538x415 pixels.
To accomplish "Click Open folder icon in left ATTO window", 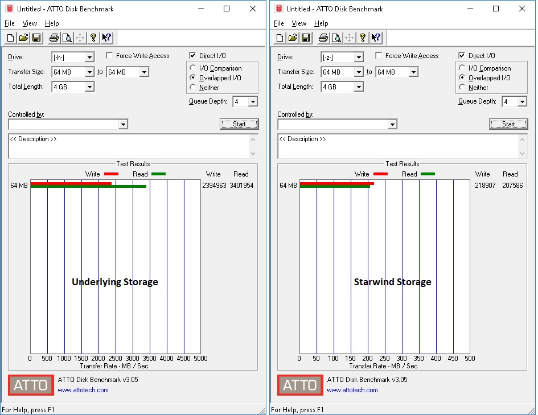I will click(x=23, y=38).
